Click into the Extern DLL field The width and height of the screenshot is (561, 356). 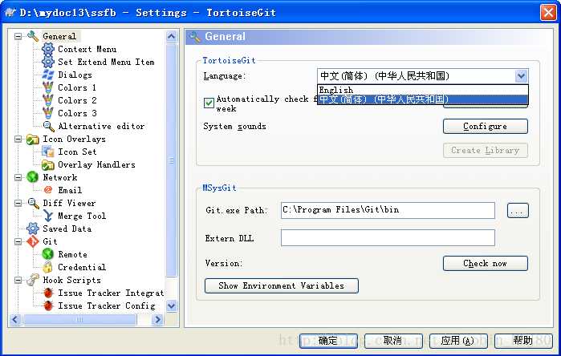click(388, 238)
